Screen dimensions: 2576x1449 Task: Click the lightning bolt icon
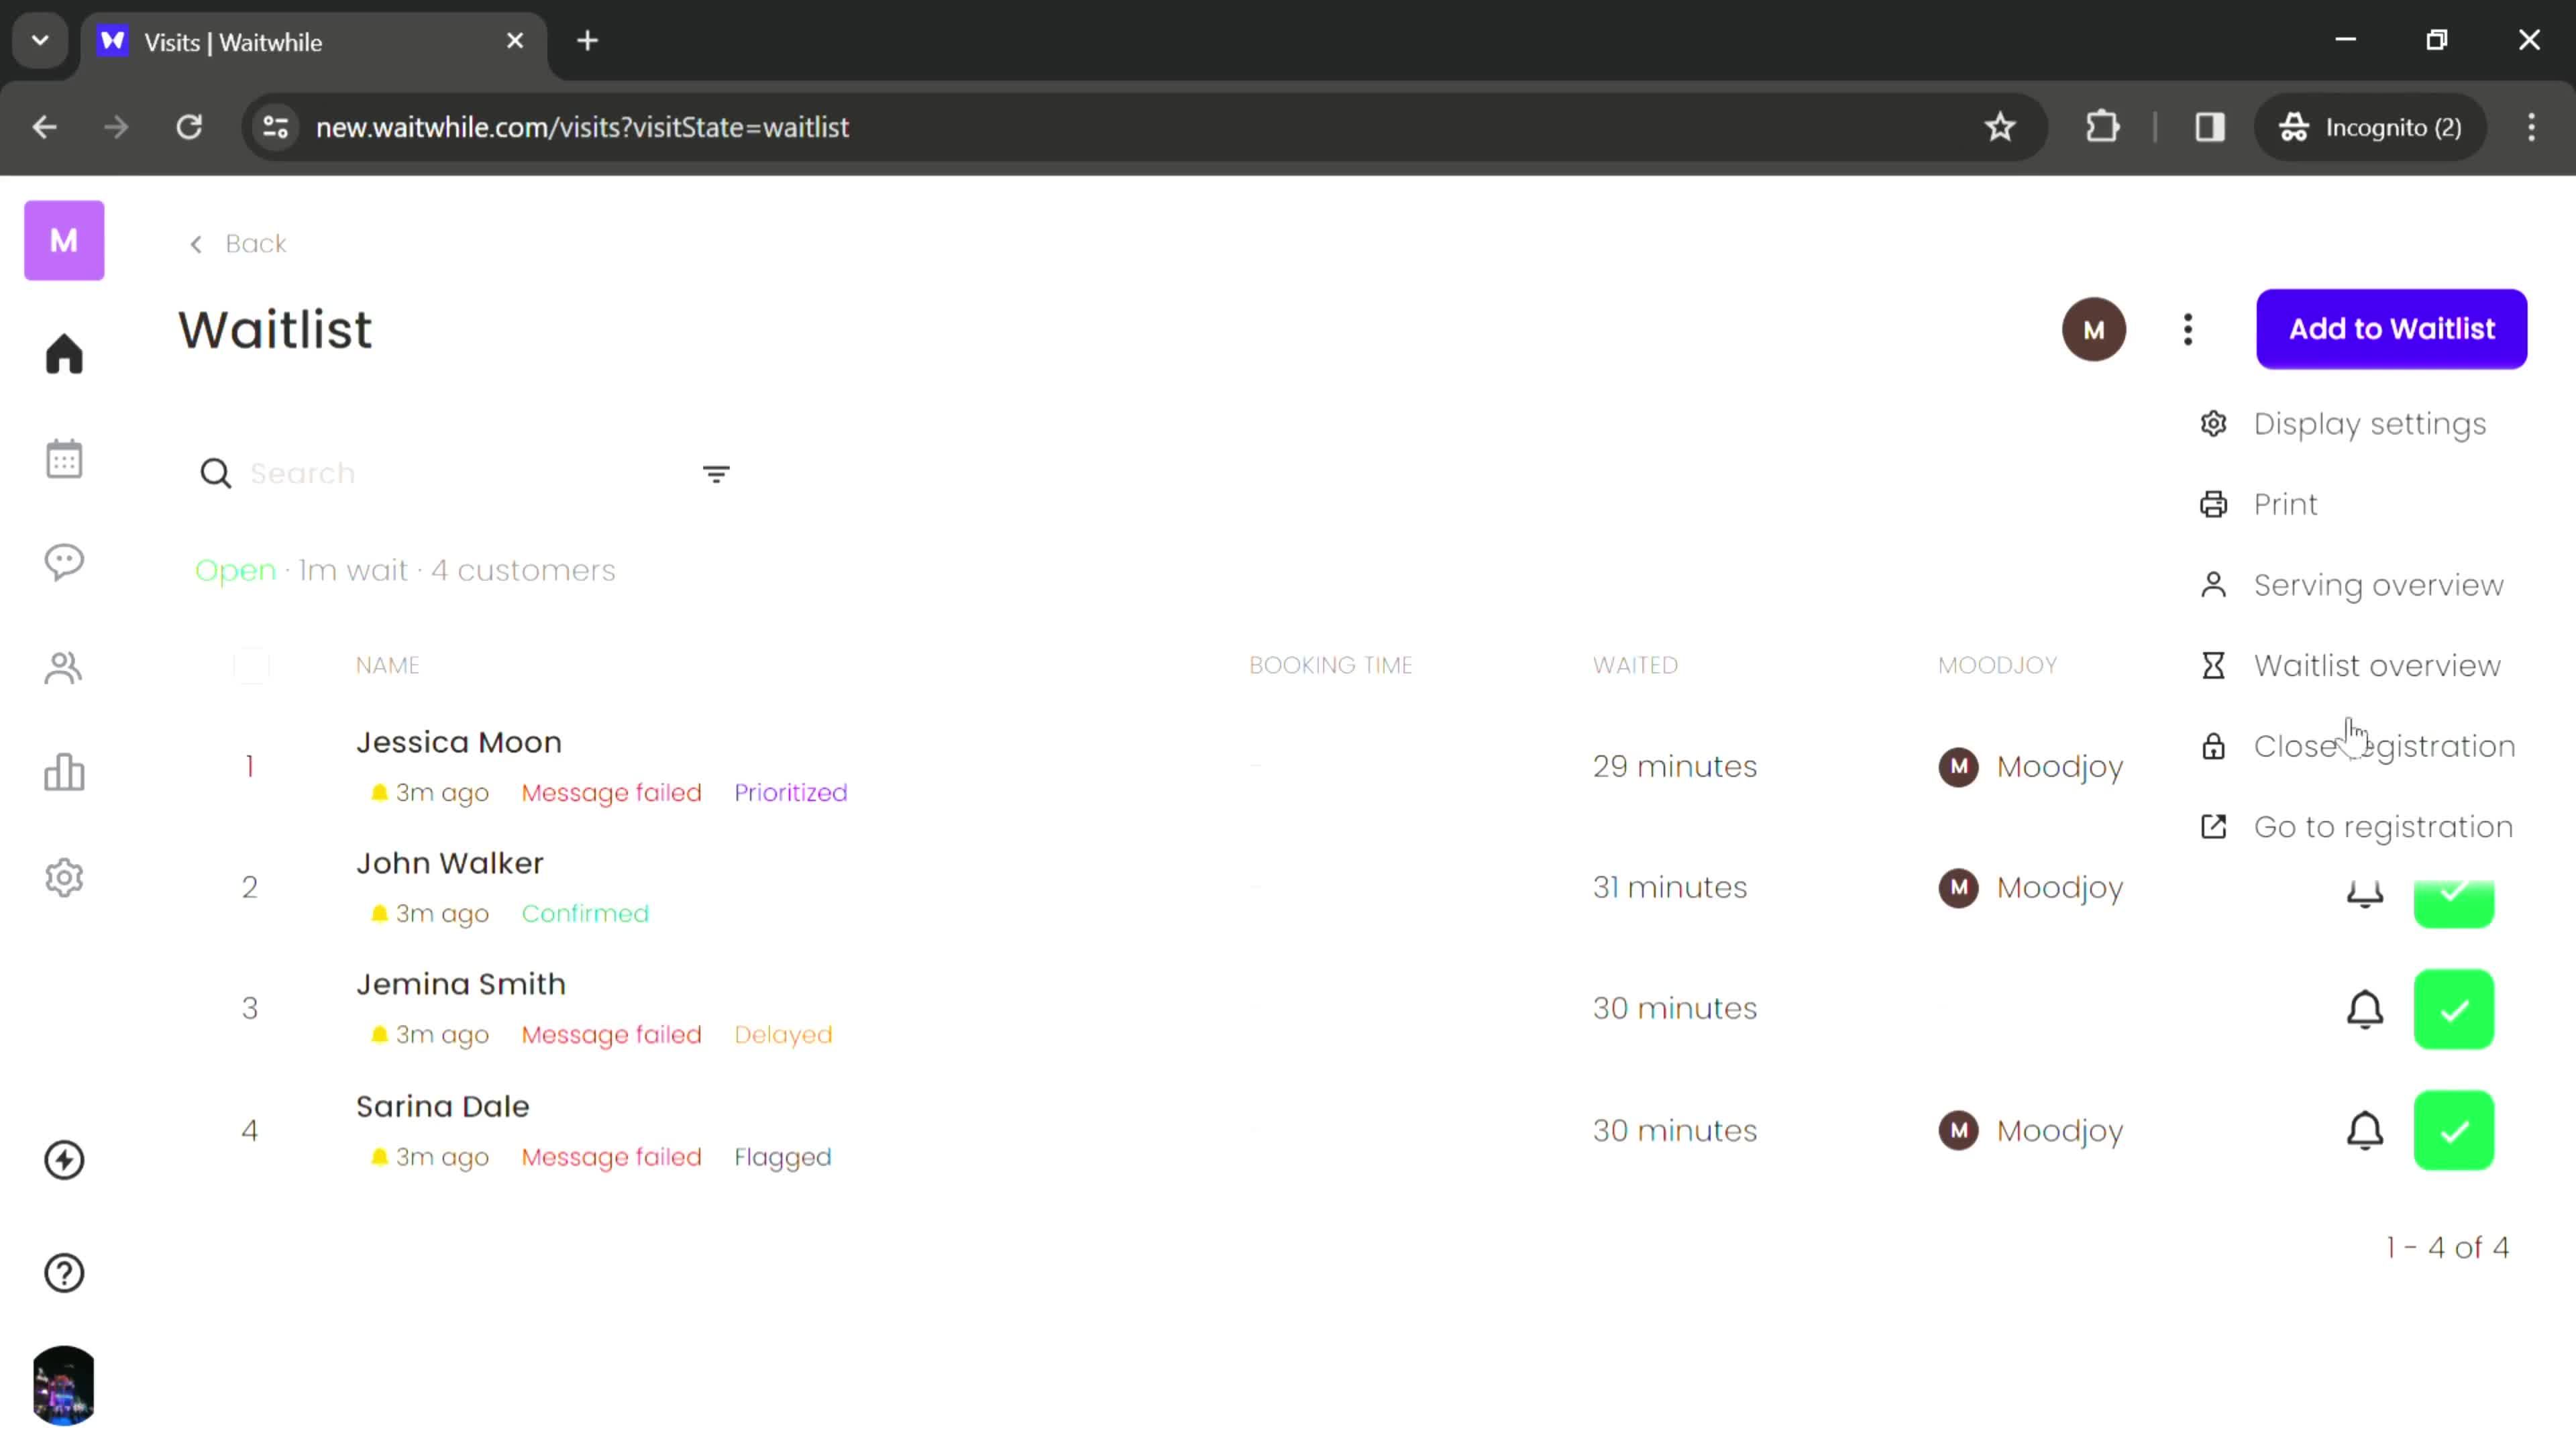[x=64, y=1160]
